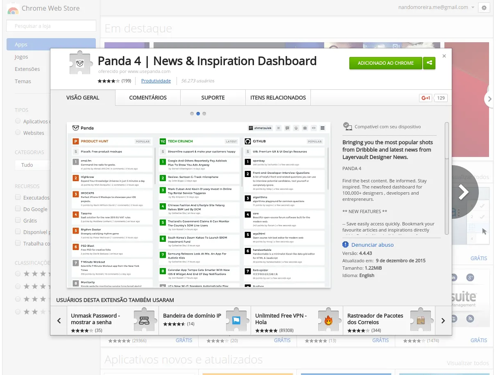The height and width of the screenshot is (375, 496).
Task: Click the Chrome Web Store logo
Action: click(13, 10)
